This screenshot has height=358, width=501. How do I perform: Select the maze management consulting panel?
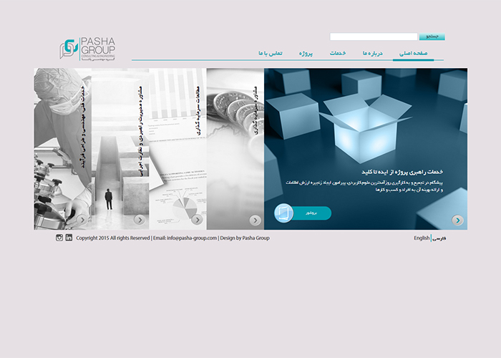[x=120, y=149]
